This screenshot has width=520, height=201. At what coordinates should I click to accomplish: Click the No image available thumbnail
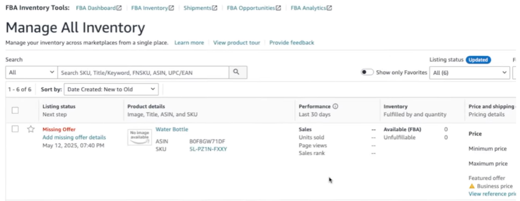tap(140, 137)
